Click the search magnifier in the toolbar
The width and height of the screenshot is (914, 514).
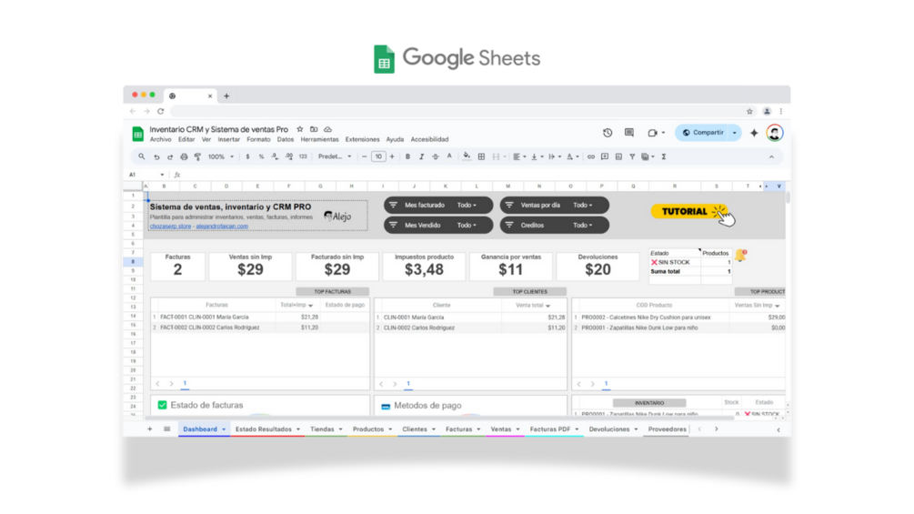pyautogui.click(x=142, y=156)
